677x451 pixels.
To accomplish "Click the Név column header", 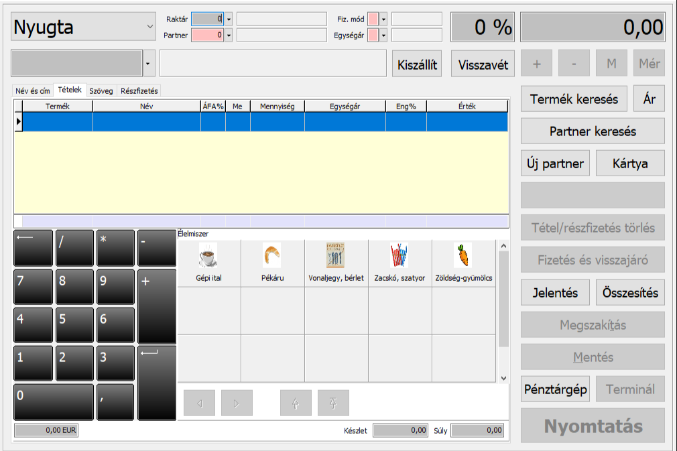I will tap(147, 106).
